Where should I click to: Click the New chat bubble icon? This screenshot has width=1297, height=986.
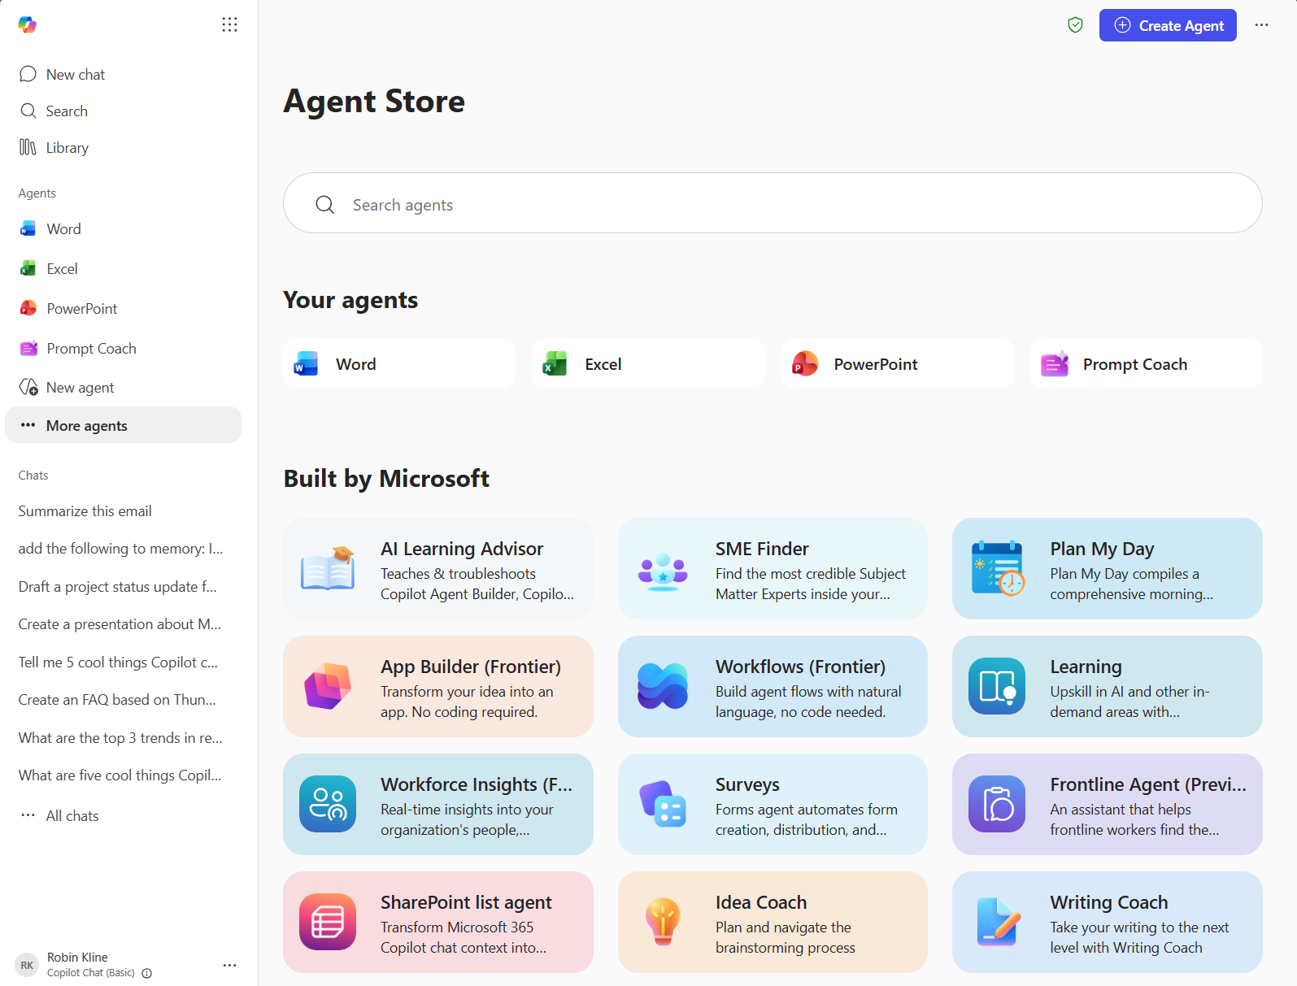click(28, 74)
